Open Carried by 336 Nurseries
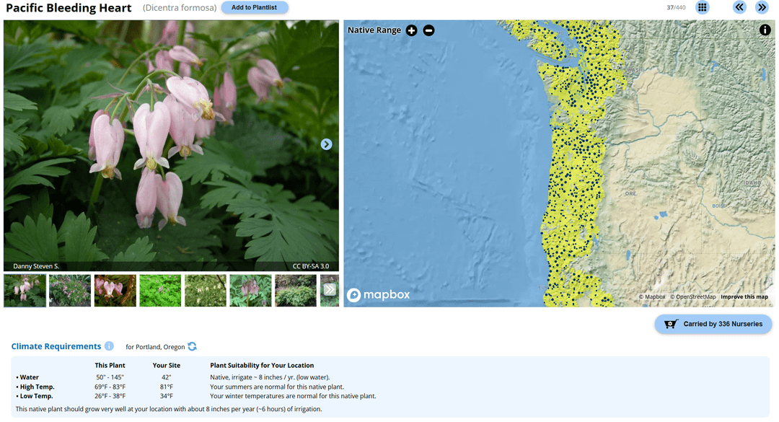 tap(713, 324)
